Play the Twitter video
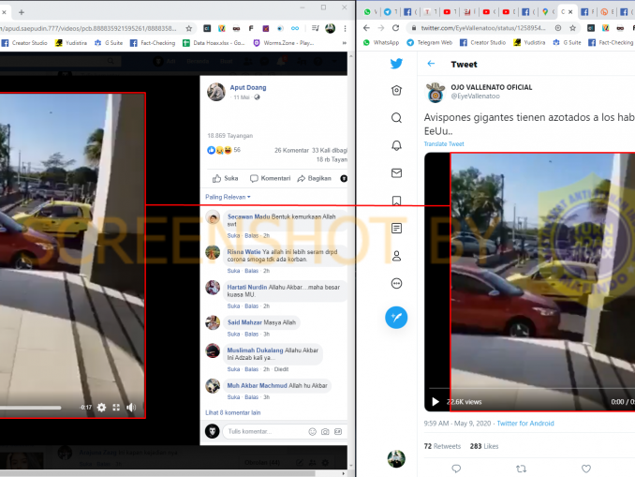Viewport: 635px width, 477px height. click(x=436, y=402)
